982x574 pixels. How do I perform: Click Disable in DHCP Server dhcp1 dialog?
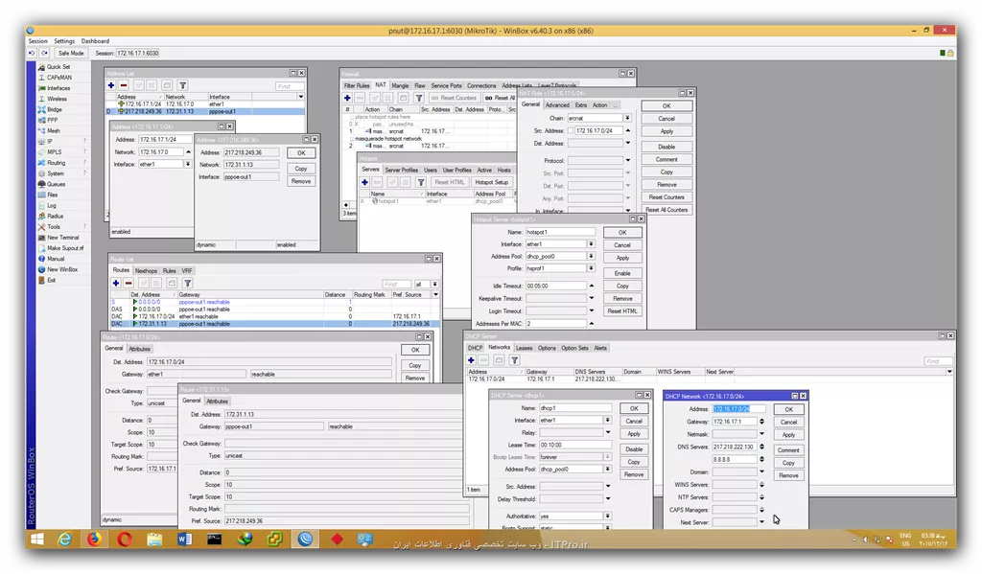point(634,448)
